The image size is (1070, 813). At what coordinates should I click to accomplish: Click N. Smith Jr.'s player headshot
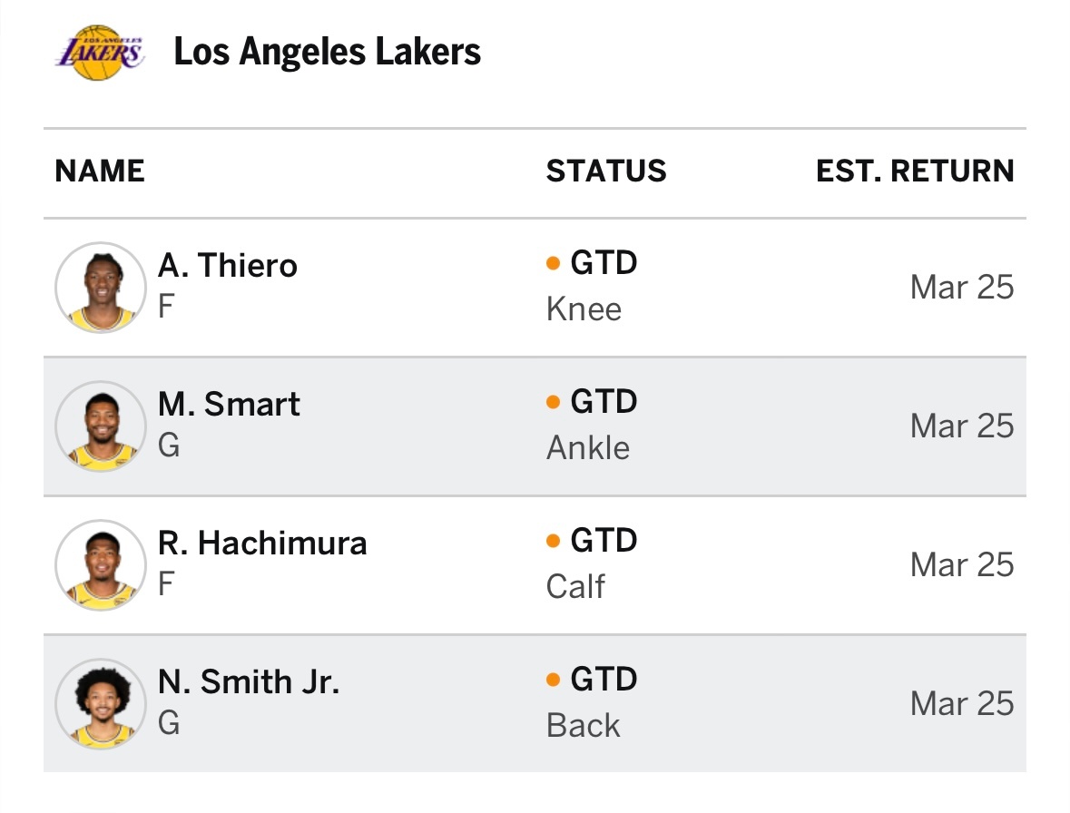(x=100, y=703)
